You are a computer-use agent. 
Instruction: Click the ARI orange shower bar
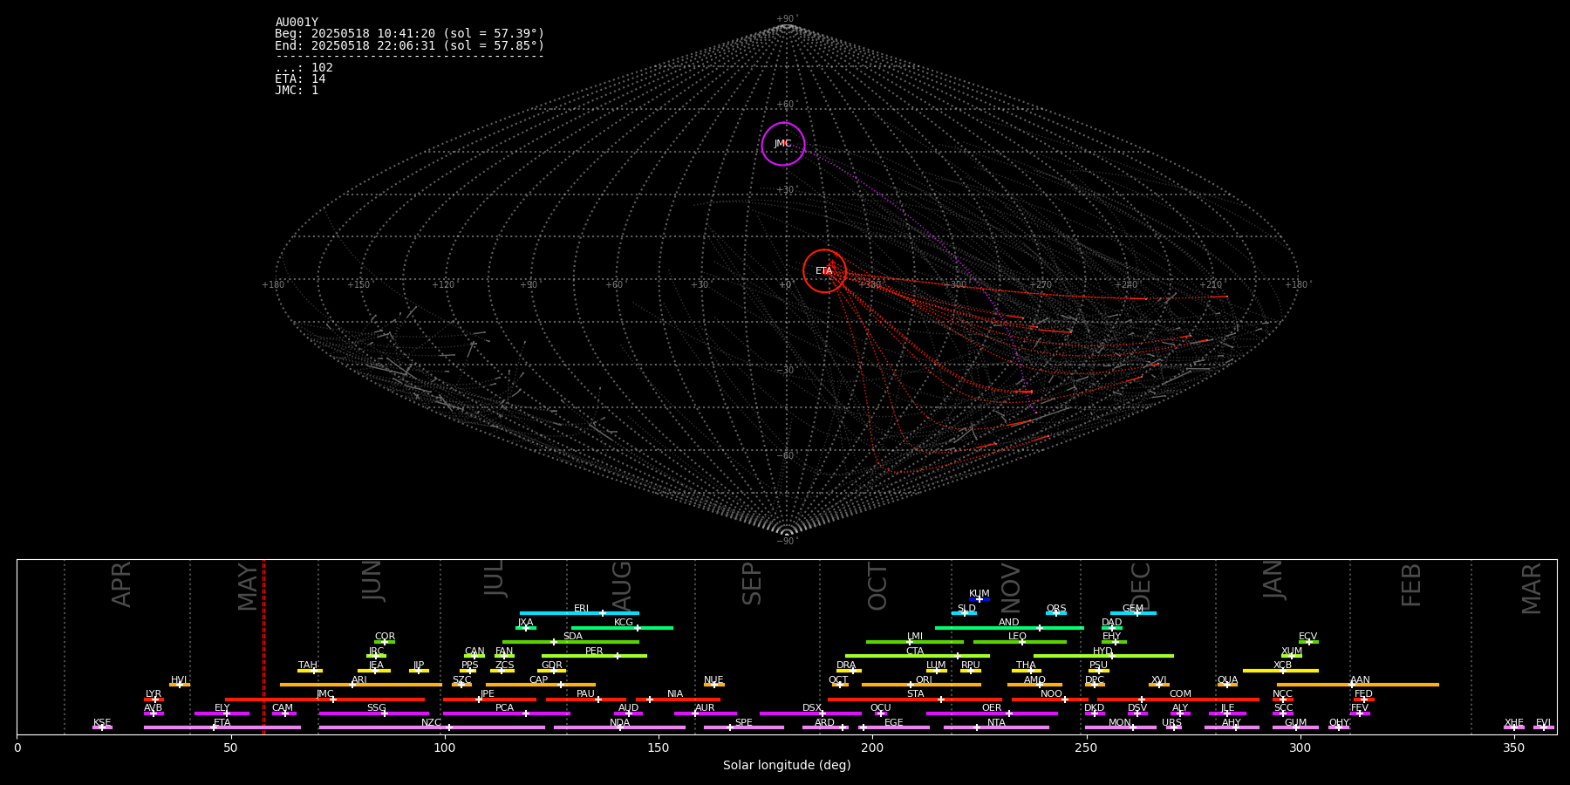360,685
